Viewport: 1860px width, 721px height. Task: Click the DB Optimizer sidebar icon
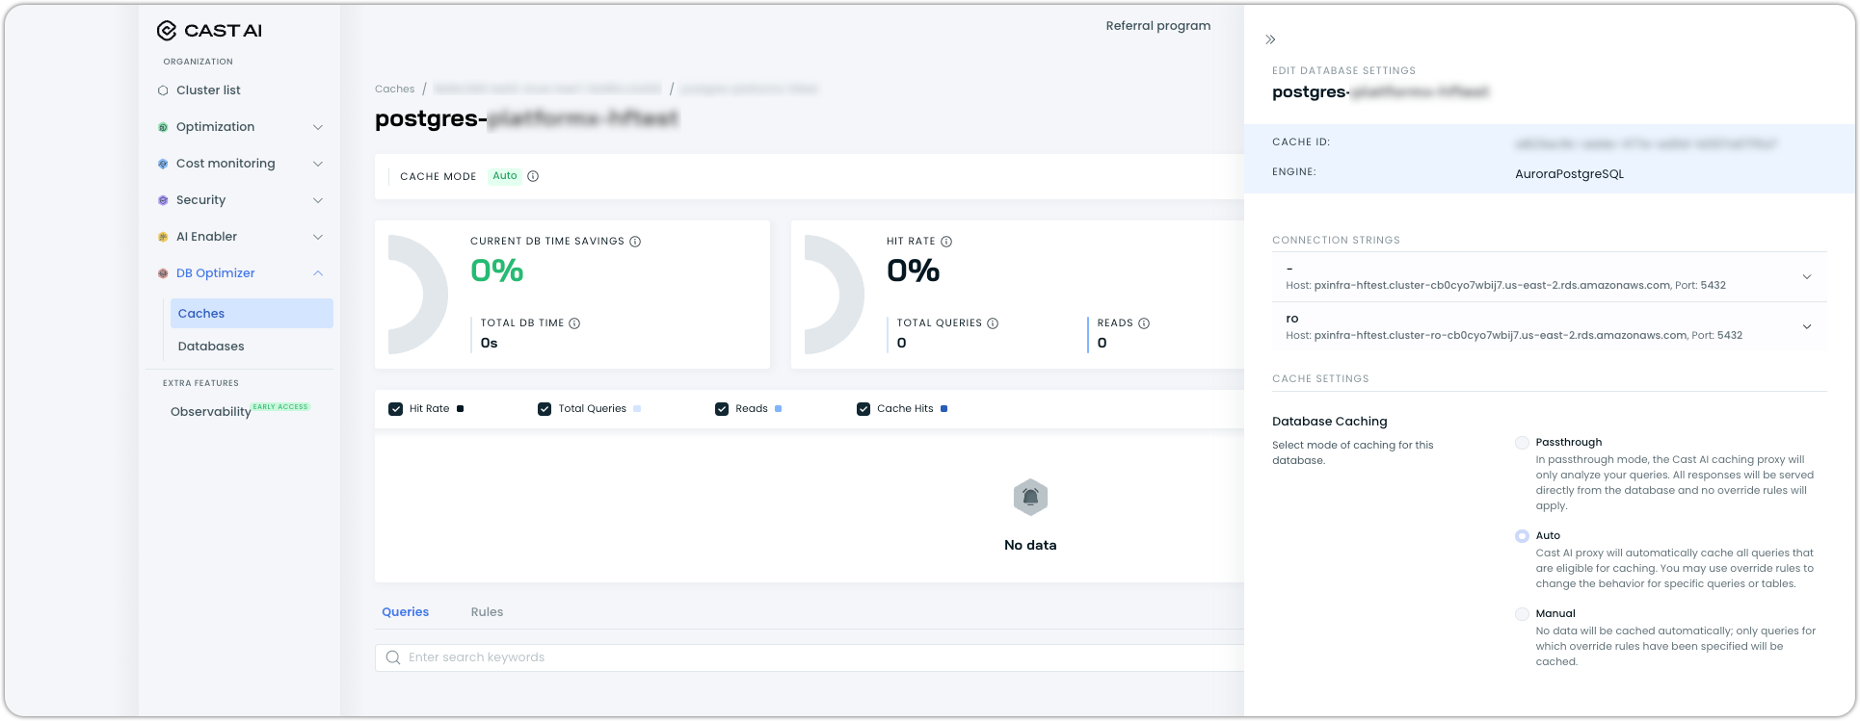point(163,273)
